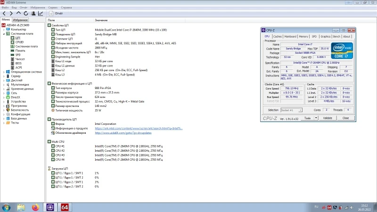This screenshot has height=212, width=377.
Task: Open the Справка menu
Action: (x=66, y=8)
